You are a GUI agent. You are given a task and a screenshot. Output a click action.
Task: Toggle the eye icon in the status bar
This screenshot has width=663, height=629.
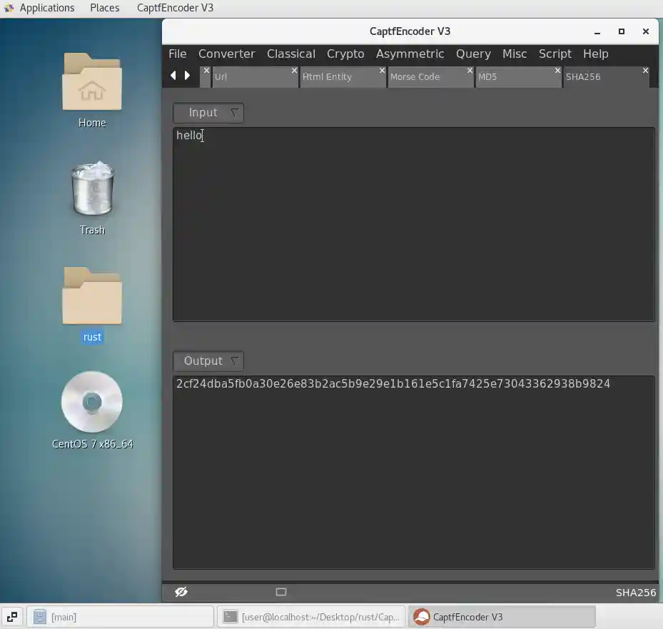(x=181, y=591)
